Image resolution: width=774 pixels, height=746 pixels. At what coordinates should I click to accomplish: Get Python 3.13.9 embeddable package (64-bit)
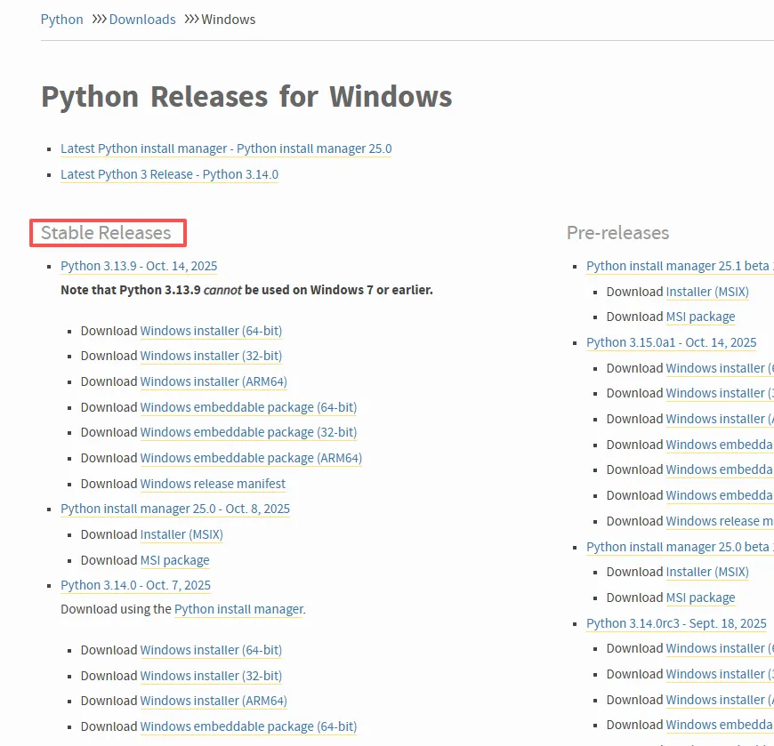click(x=248, y=407)
